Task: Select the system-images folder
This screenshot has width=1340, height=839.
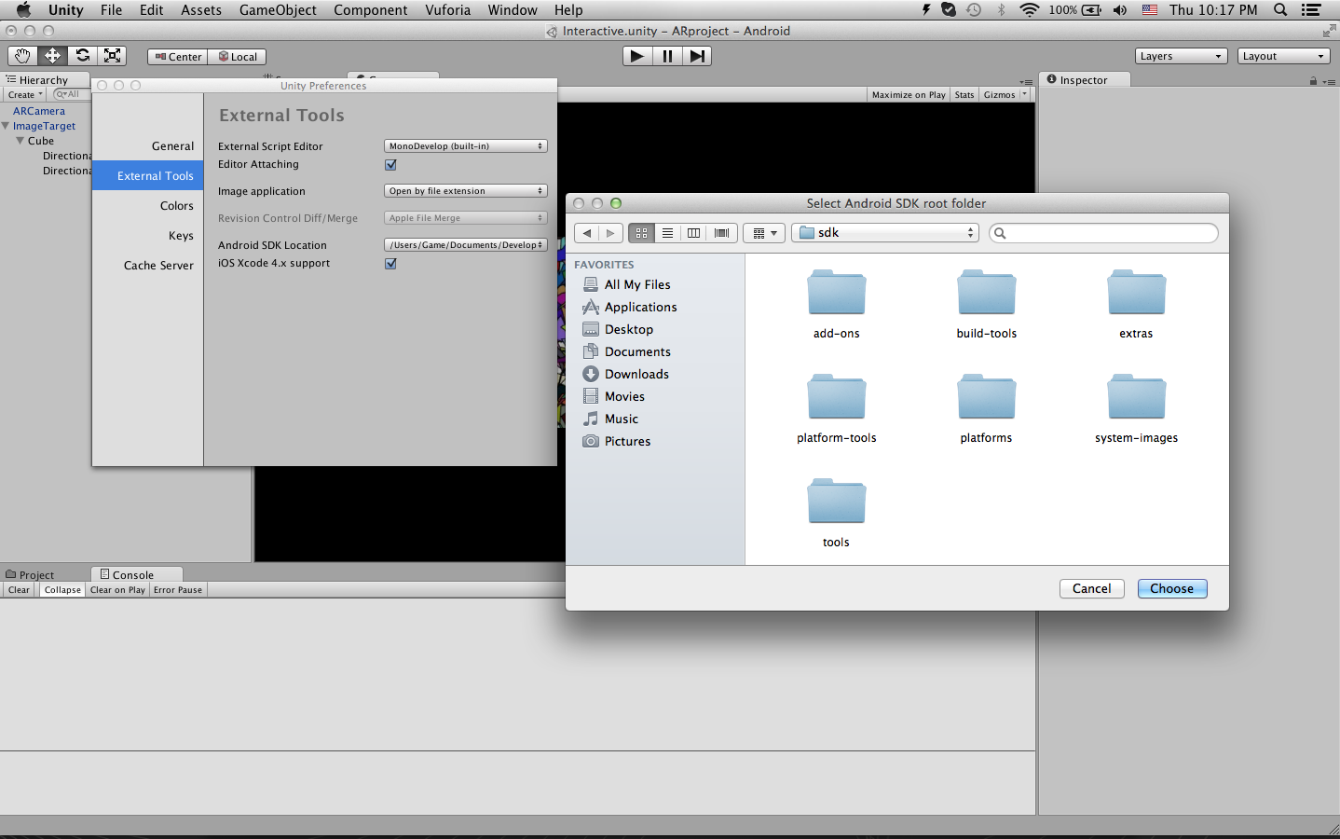Action: 1136,408
